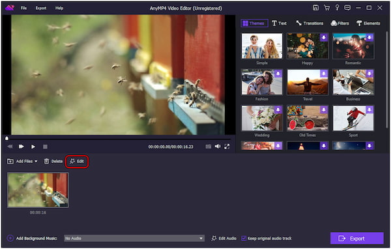This screenshot has height=249, width=391.
Task: Click the Edit Audio button
Action: pyautogui.click(x=224, y=239)
